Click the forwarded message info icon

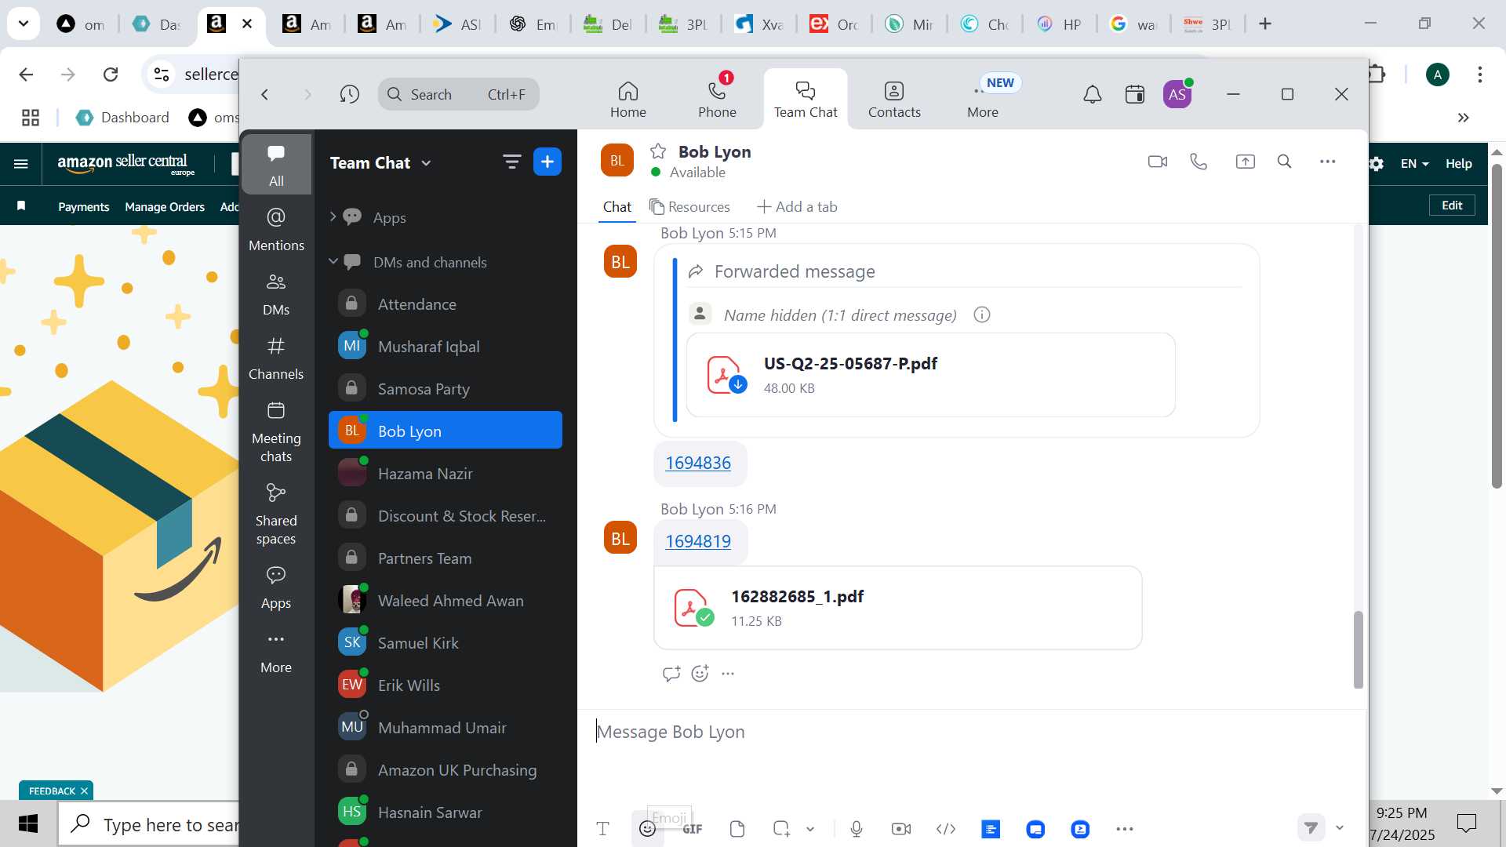click(x=981, y=314)
